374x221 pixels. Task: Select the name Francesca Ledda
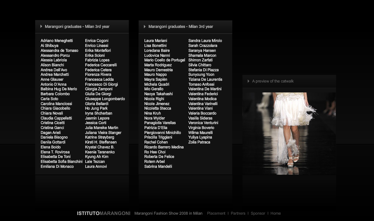coord(99,79)
